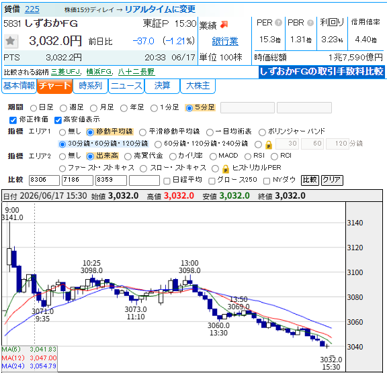
Task: Open the チャート tab
Action: (54, 86)
